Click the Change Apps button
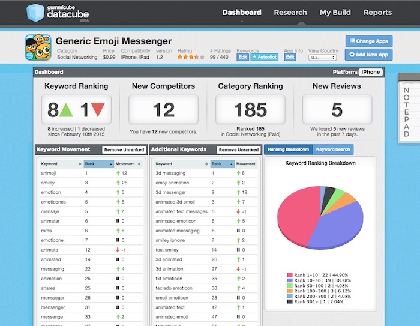The width and height of the screenshot is (420, 326). click(369, 41)
